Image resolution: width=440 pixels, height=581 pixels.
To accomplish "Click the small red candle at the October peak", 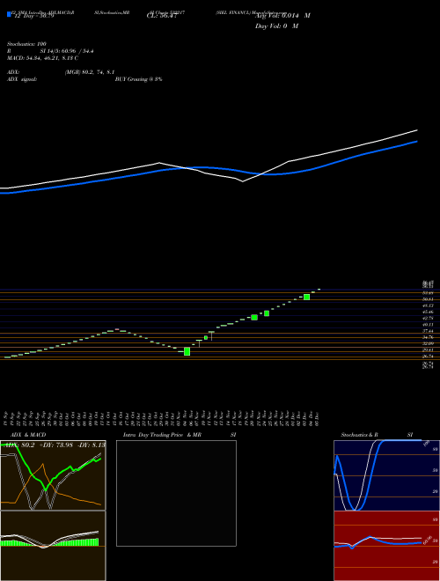I will [117, 329].
